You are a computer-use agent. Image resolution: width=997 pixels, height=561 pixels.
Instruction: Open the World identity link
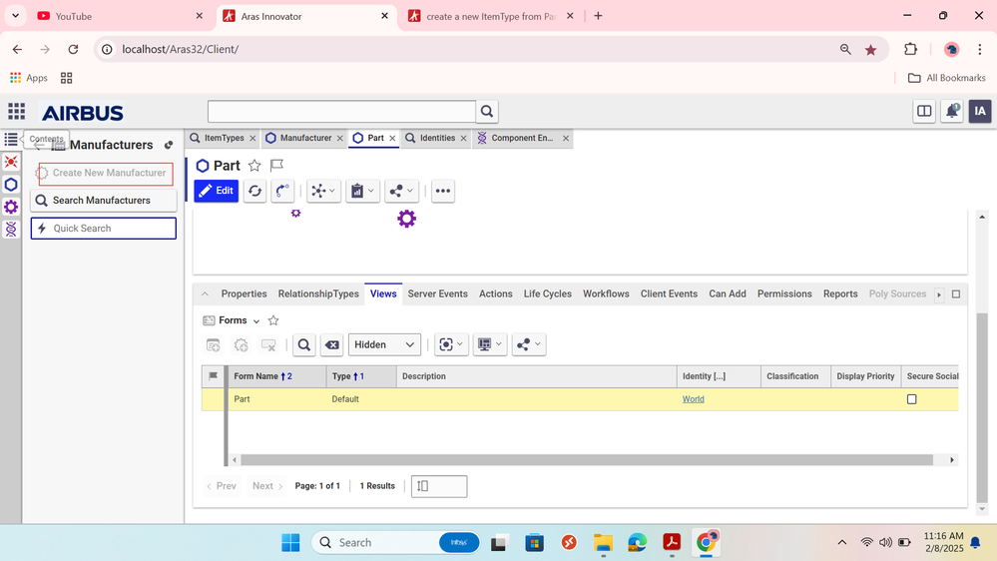pyautogui.click(x=693, y=399)
